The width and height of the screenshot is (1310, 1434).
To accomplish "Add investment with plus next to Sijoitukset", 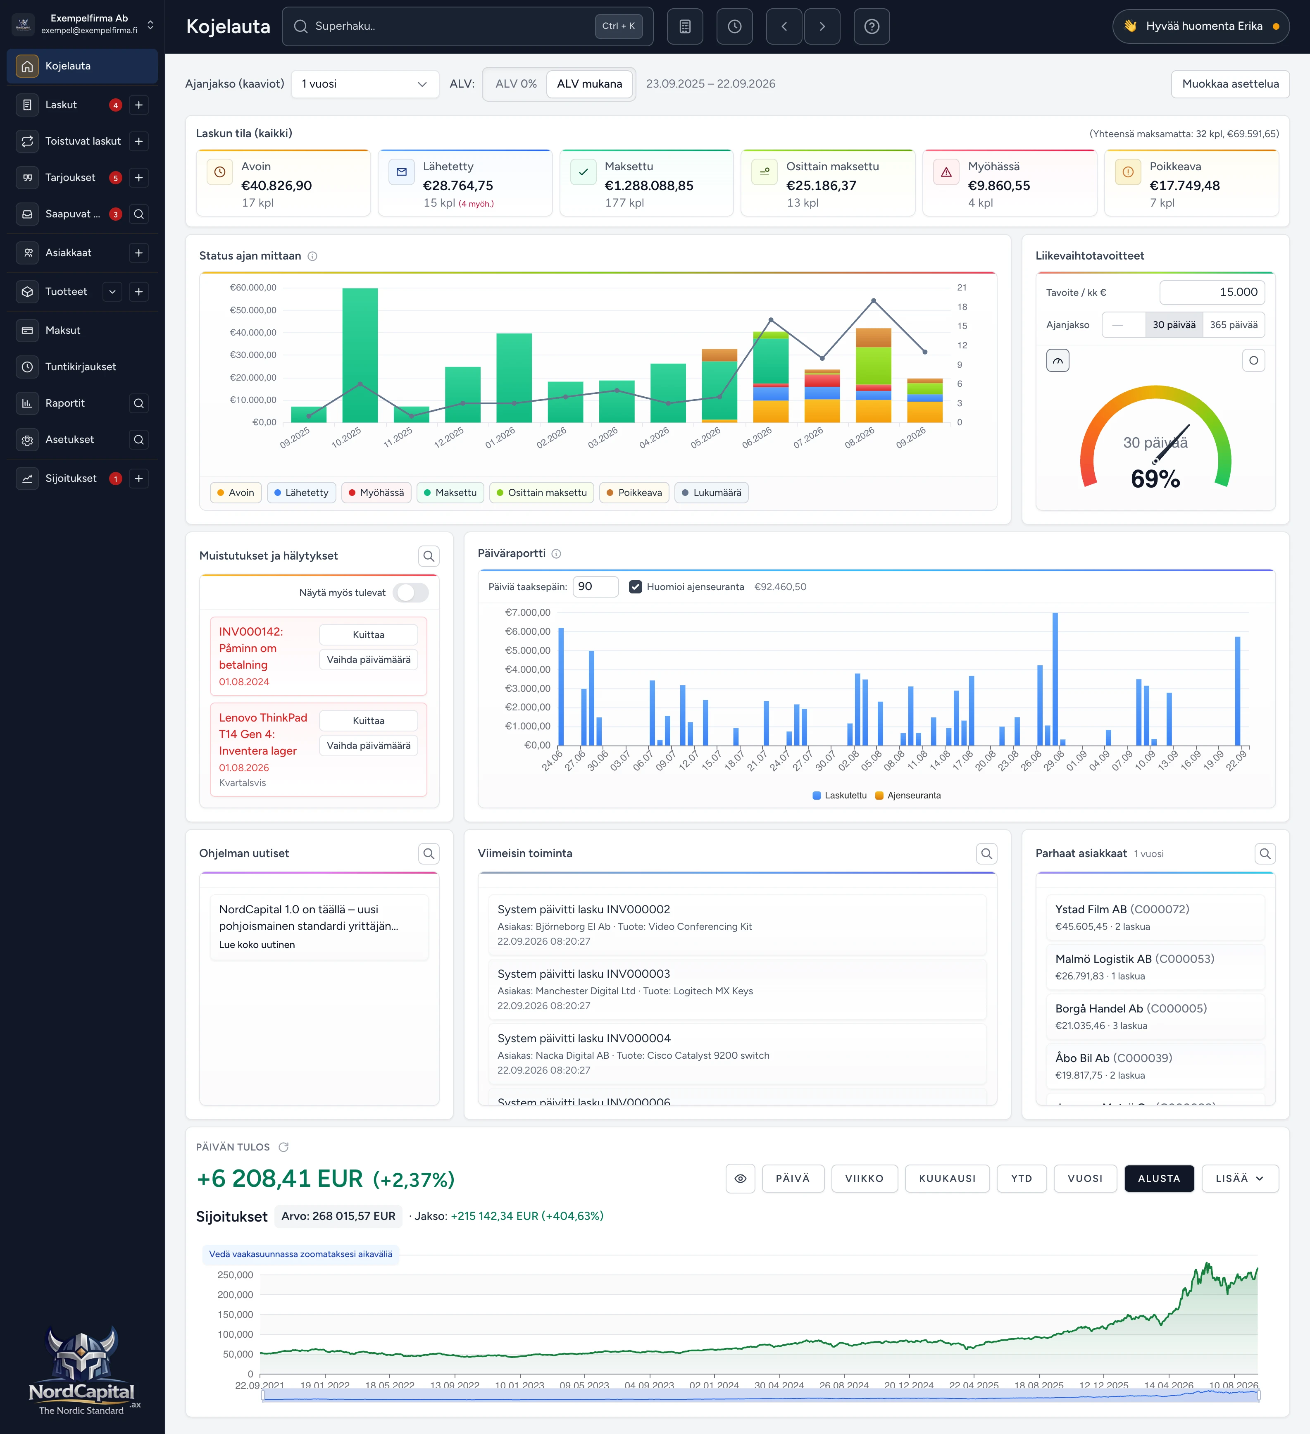I will (x=139, y=479).
